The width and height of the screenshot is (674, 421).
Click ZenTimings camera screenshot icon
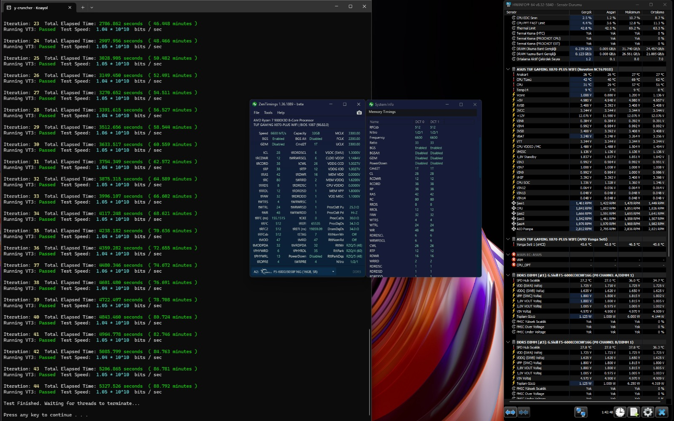[x=359, y=113]
